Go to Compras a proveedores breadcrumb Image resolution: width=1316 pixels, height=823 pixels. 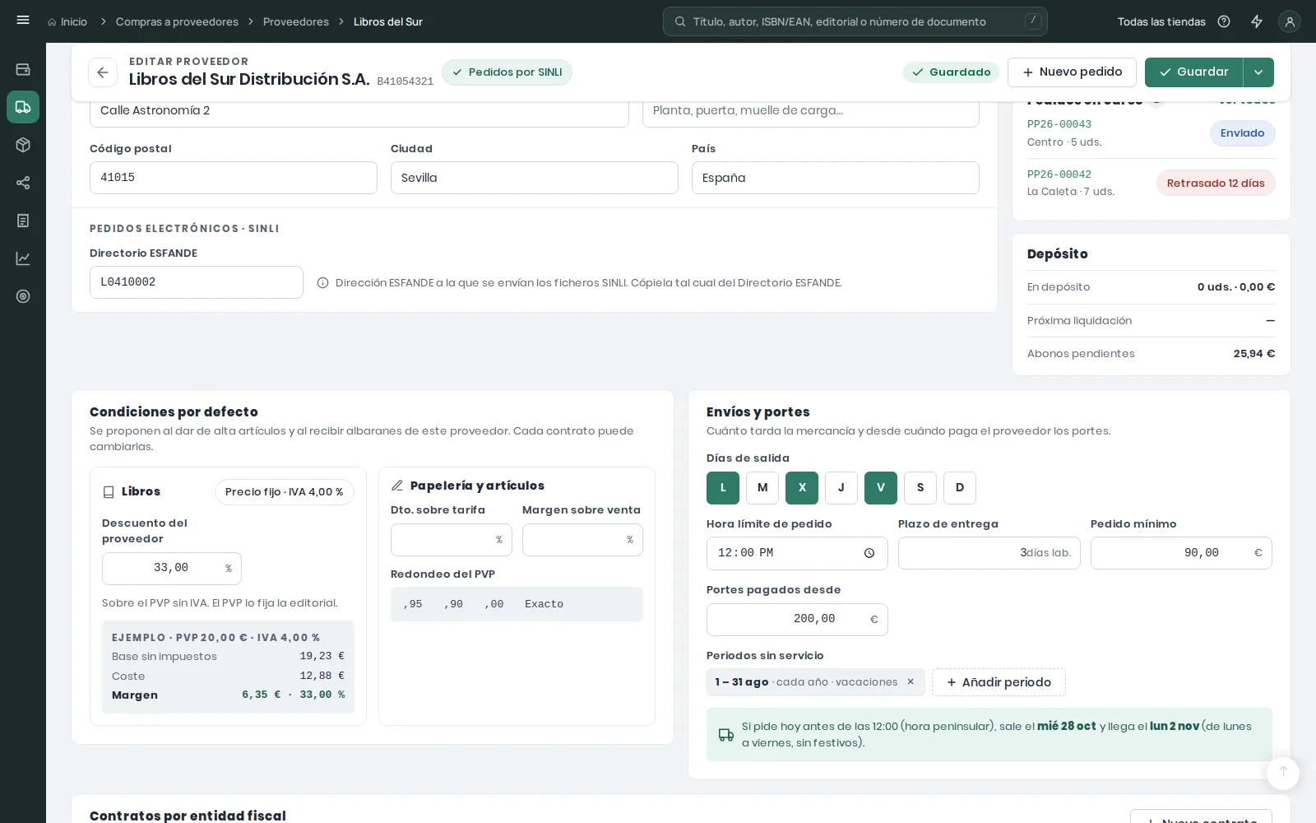pos(177,21)
